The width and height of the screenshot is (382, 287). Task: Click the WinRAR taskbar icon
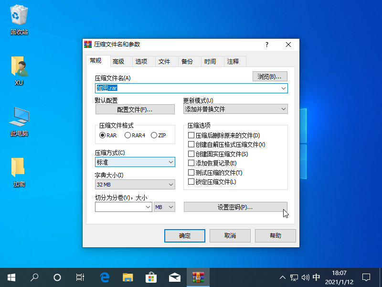tap(198, 277)
